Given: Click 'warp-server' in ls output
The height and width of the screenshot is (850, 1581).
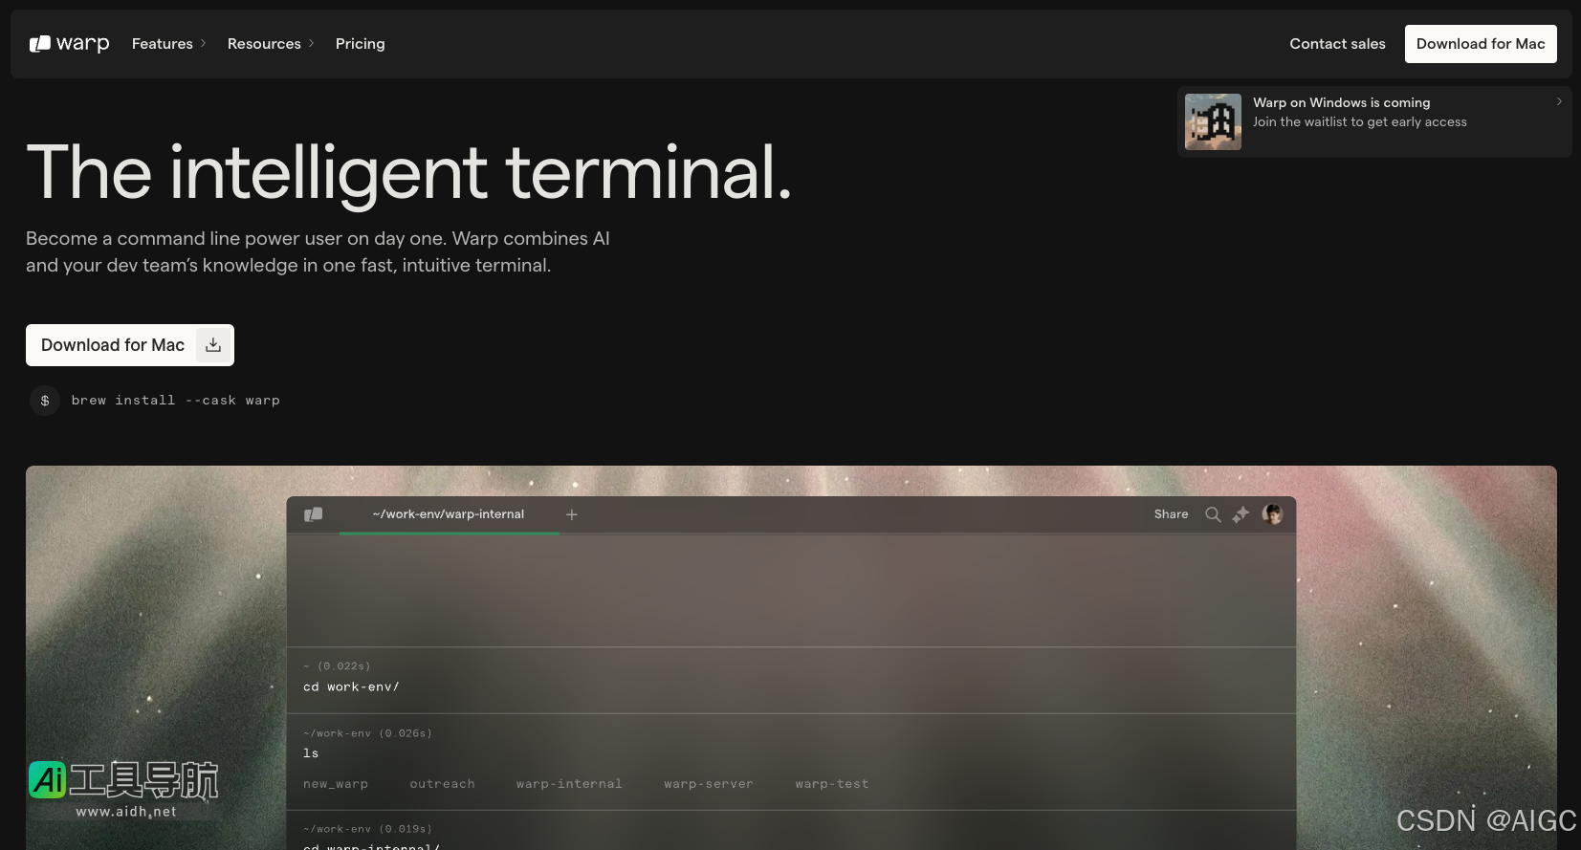Looking at the screenshot, I should [x=709, y=784].
